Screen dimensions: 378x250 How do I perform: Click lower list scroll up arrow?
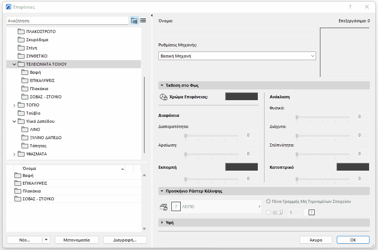[x=144, y=175]
